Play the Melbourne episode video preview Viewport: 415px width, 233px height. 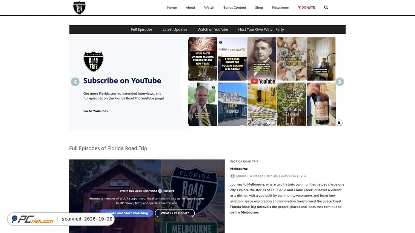click(x=147, y=196)
